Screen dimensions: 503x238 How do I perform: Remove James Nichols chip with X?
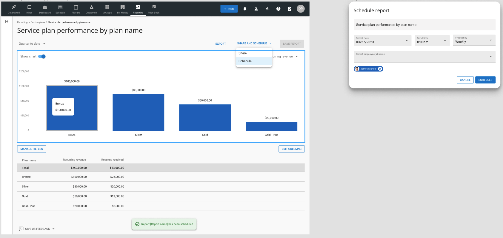pyautogui.click(x=380, y=69)
